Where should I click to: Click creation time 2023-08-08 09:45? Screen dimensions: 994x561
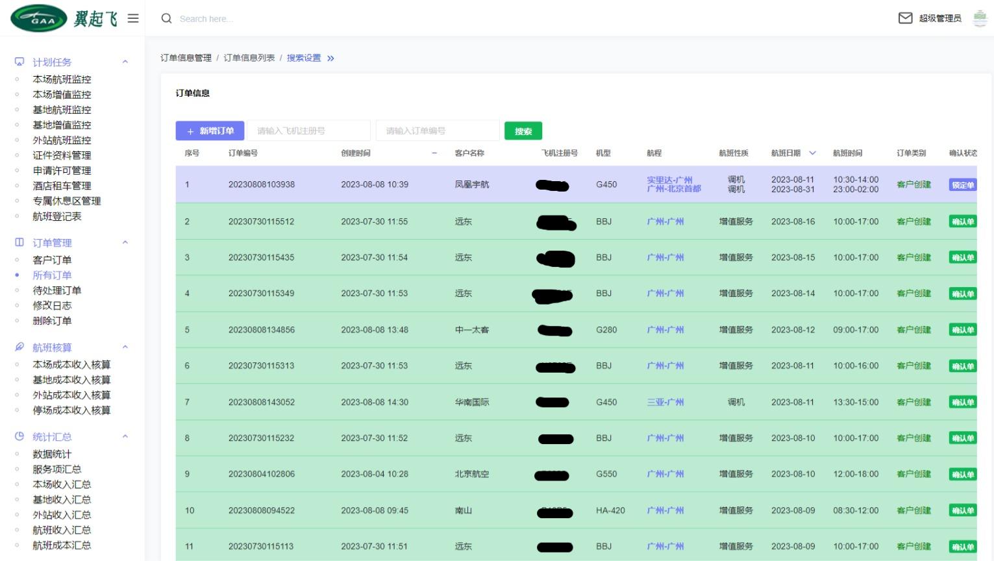375,510
